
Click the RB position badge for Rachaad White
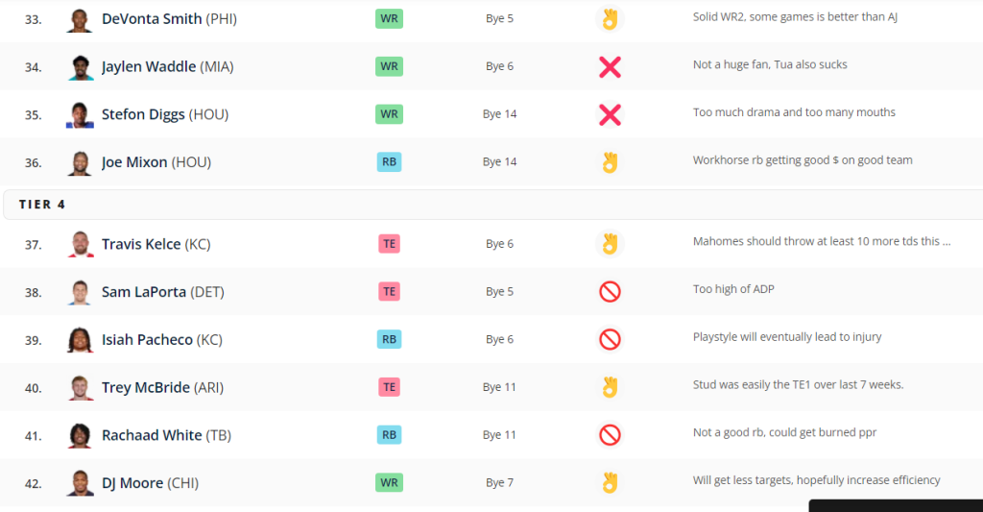[389, 435]
